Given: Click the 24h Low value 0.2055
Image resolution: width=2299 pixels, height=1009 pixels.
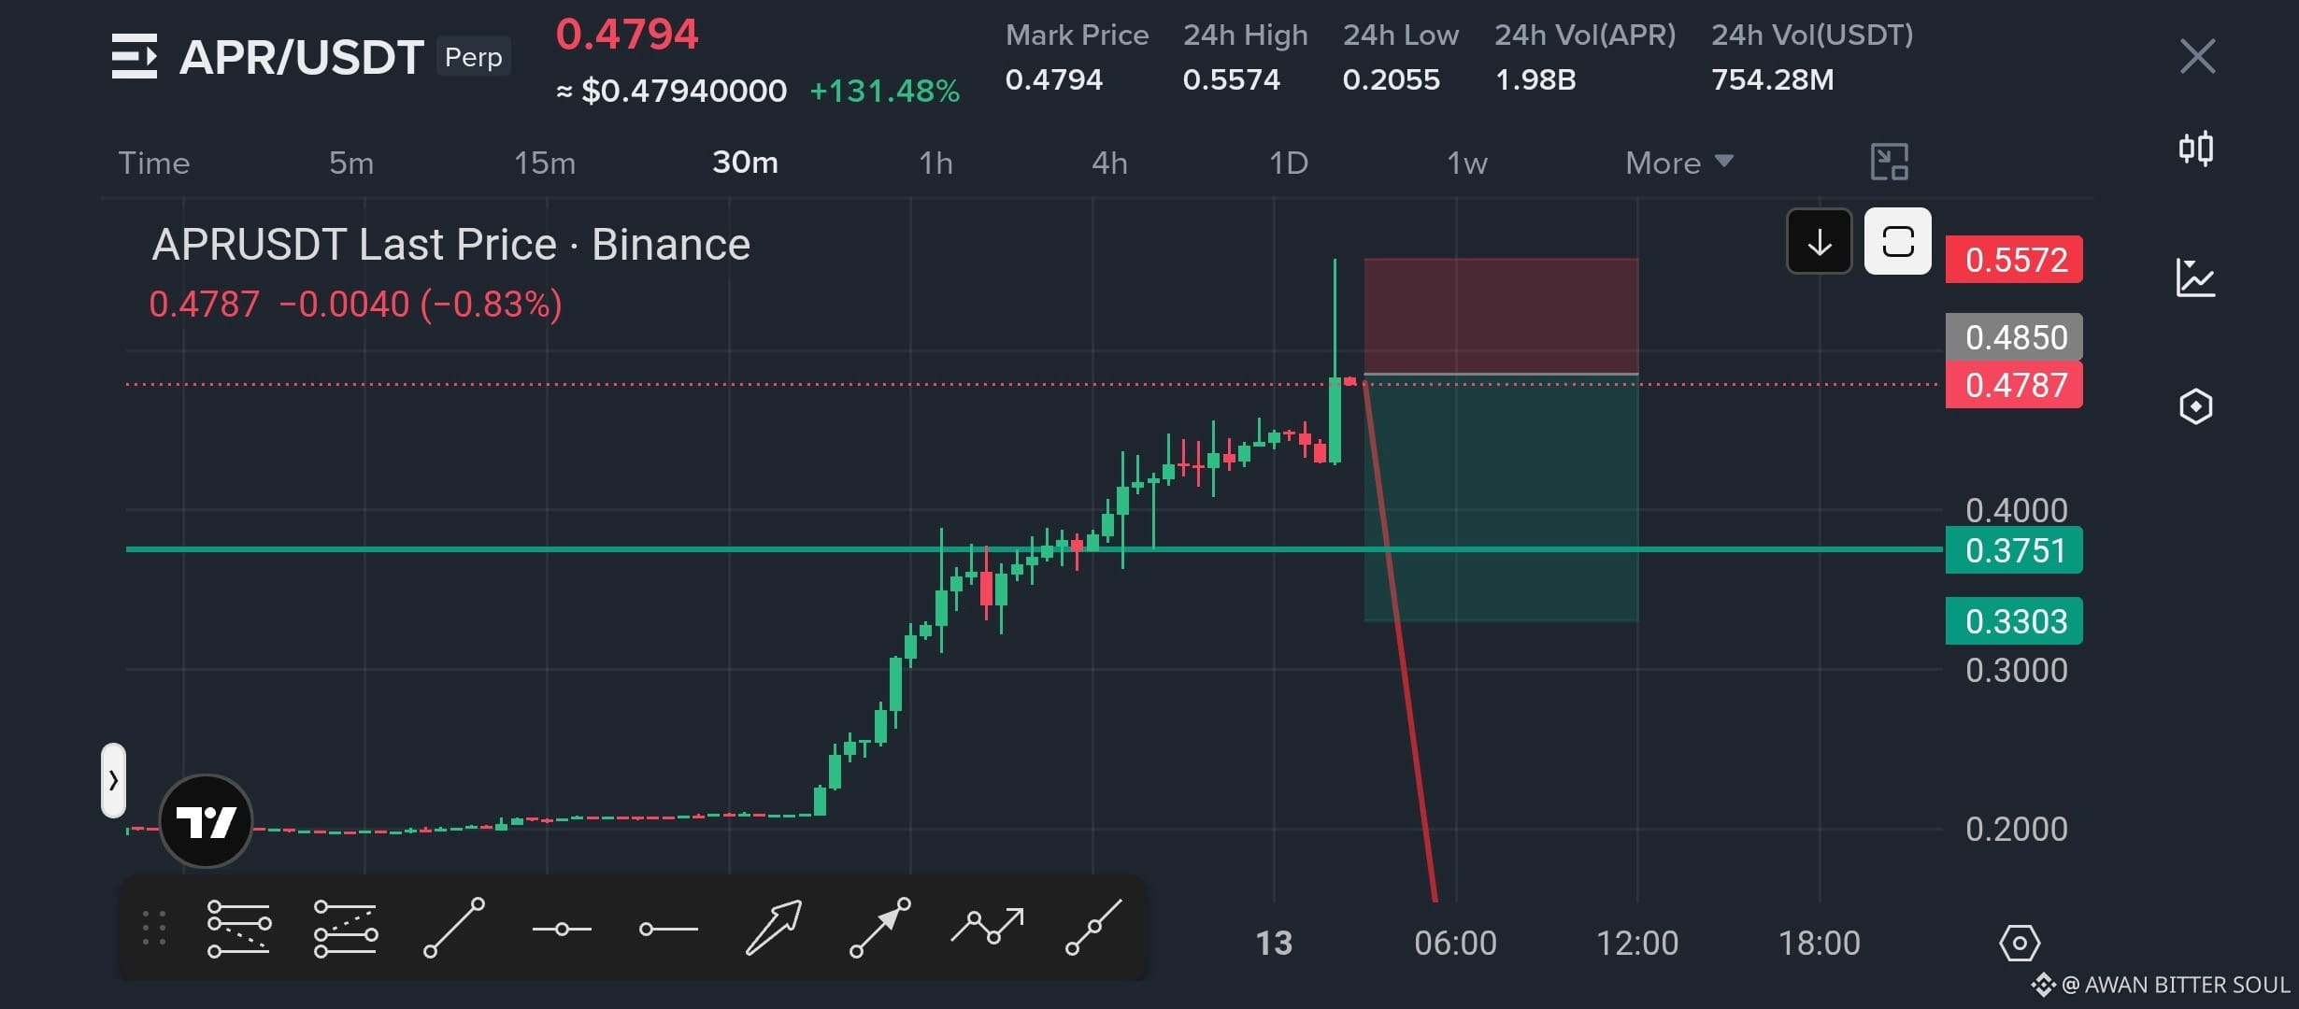Looking at the screenshot, I should pyautogui.click(x=1392, y=79).
